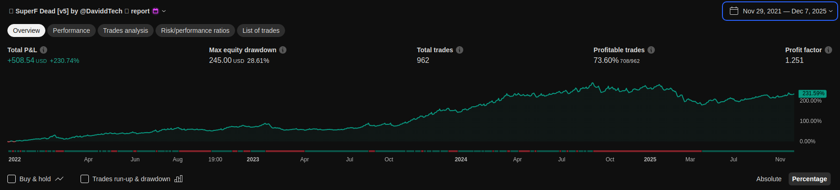Open the Performance tab
This screenshot has width=840, height=190.
tap(71, 31)
